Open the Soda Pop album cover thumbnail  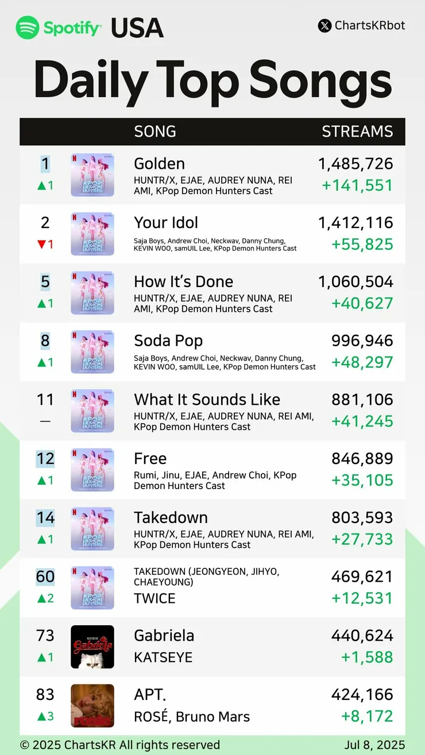tap(92, 351)
